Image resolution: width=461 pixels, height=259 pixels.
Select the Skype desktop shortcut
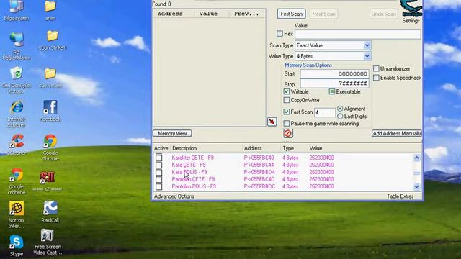tap(16, 246)
